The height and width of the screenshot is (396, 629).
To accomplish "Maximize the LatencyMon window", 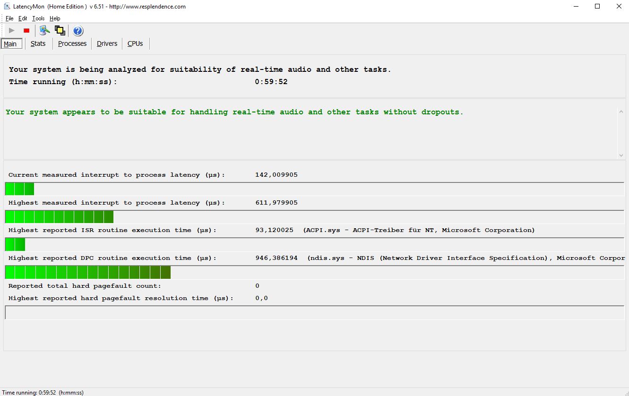I will tap(597, 7).
